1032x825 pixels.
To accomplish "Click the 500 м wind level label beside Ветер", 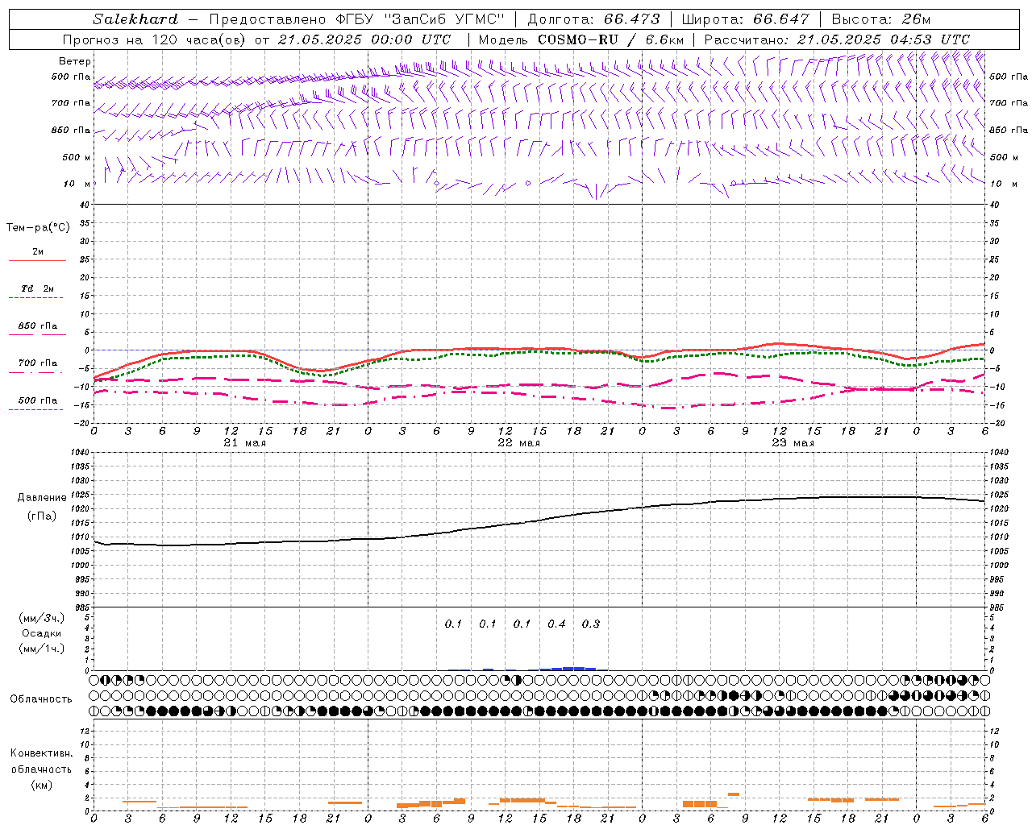I will tap(77, 157).
